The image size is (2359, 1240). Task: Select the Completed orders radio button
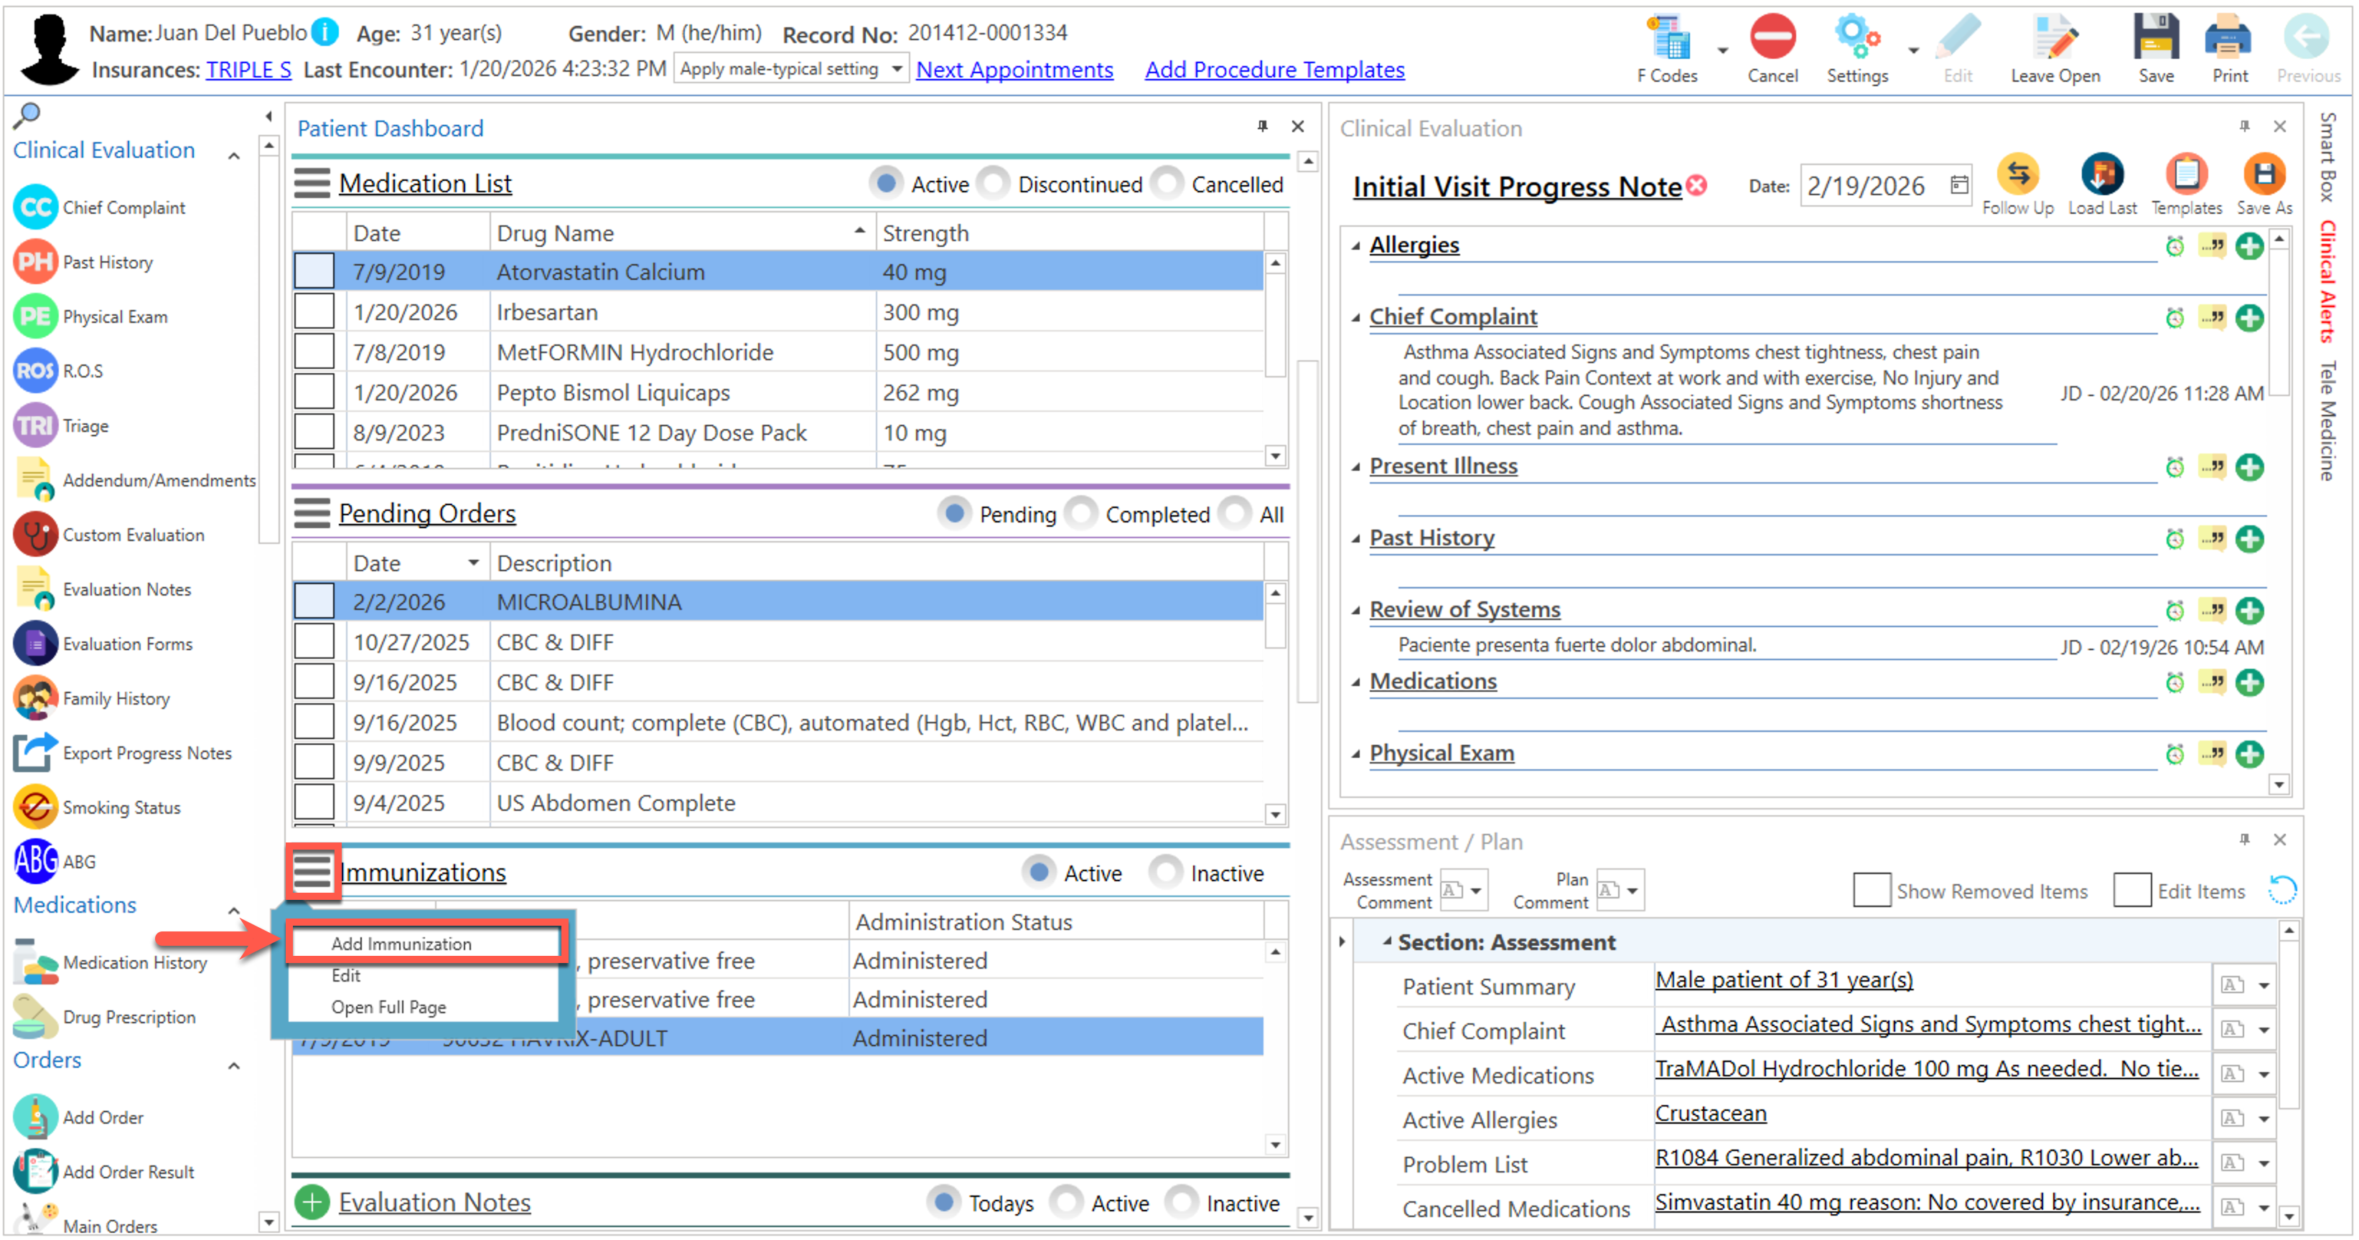[x=1082, y=515]
